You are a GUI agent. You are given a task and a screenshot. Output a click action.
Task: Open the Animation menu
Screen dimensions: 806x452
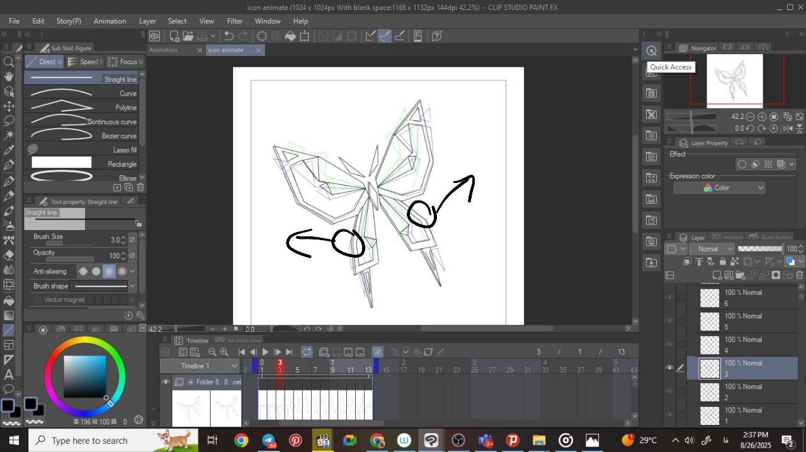110,21
